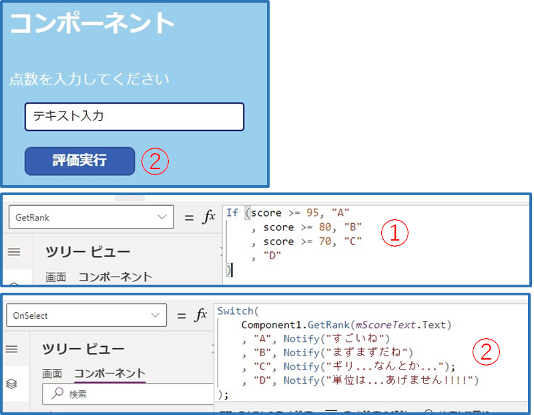Click the layers tree view icon in the sidebar
Screen dimensions: 534x415
click(13, 384)
